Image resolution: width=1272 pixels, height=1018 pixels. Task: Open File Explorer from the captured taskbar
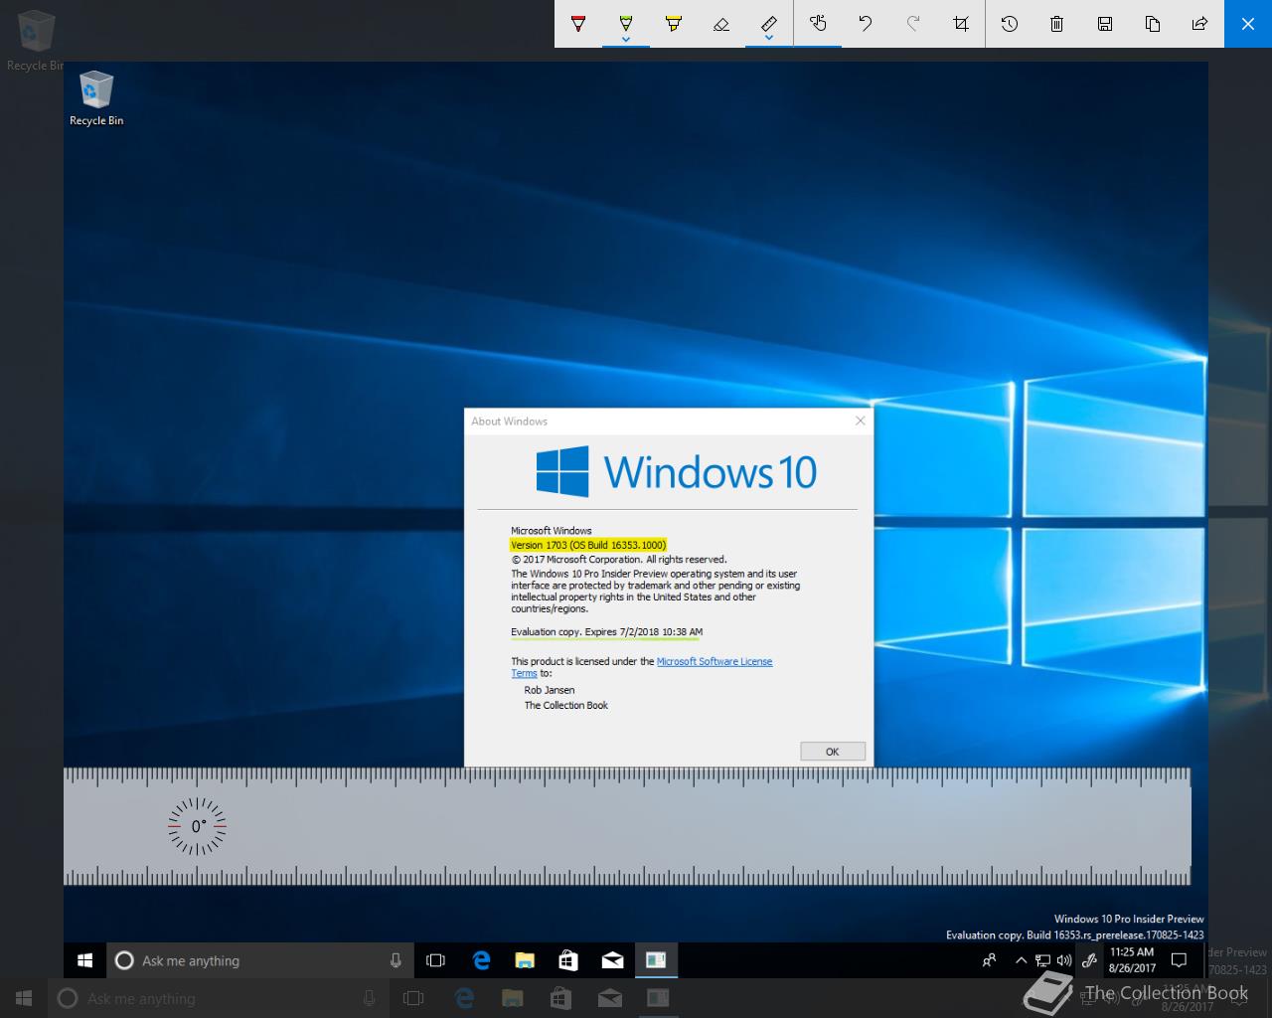[x=525, y=960]
